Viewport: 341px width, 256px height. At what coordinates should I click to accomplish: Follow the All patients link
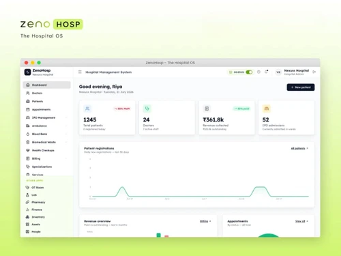tap(299, 148)
